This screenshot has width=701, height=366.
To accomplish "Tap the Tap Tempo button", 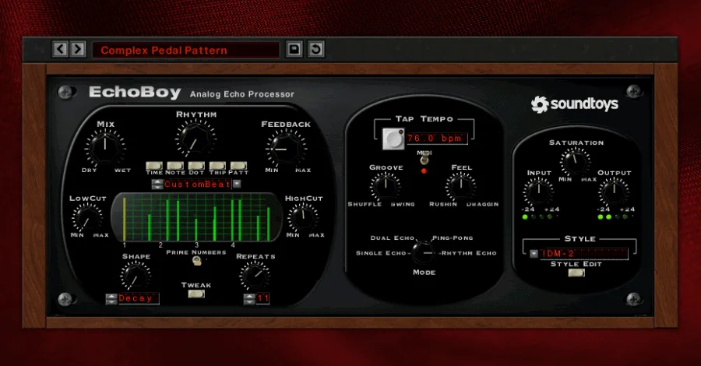I will tap(393, 139).
